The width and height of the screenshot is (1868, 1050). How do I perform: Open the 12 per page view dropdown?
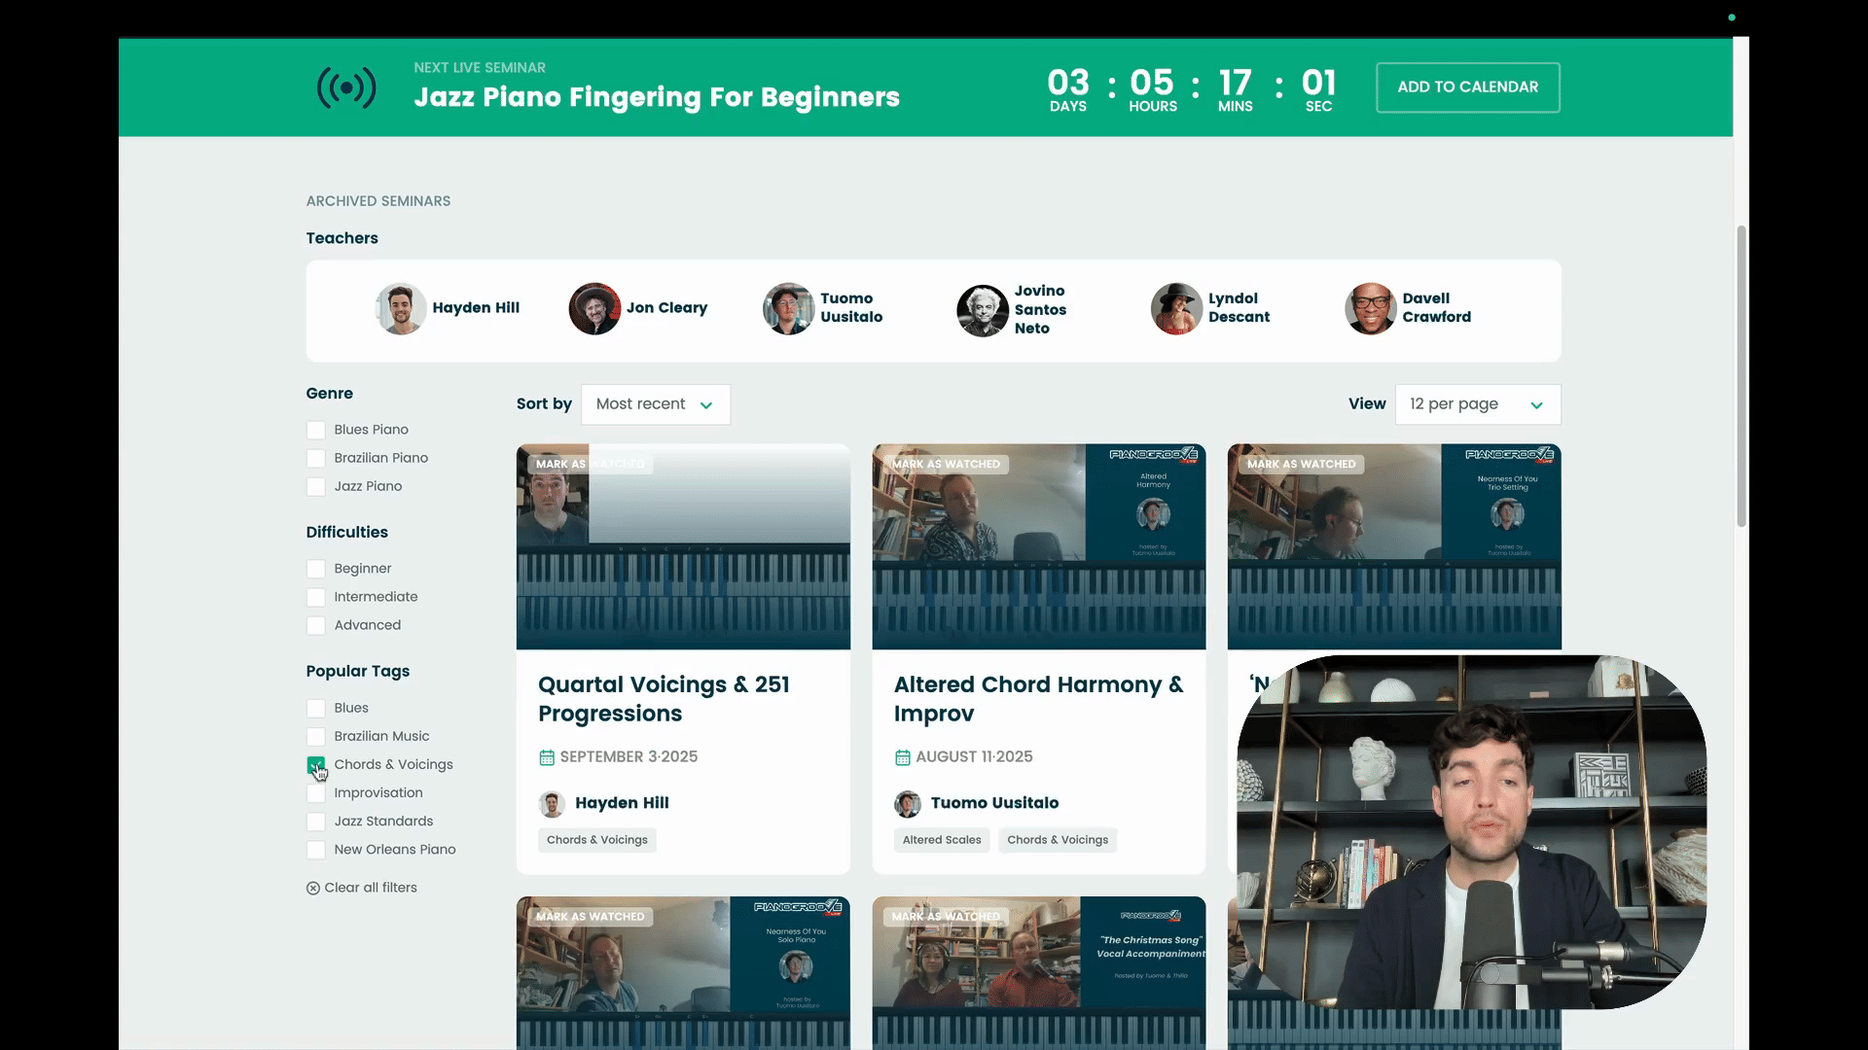[1477, 404]
